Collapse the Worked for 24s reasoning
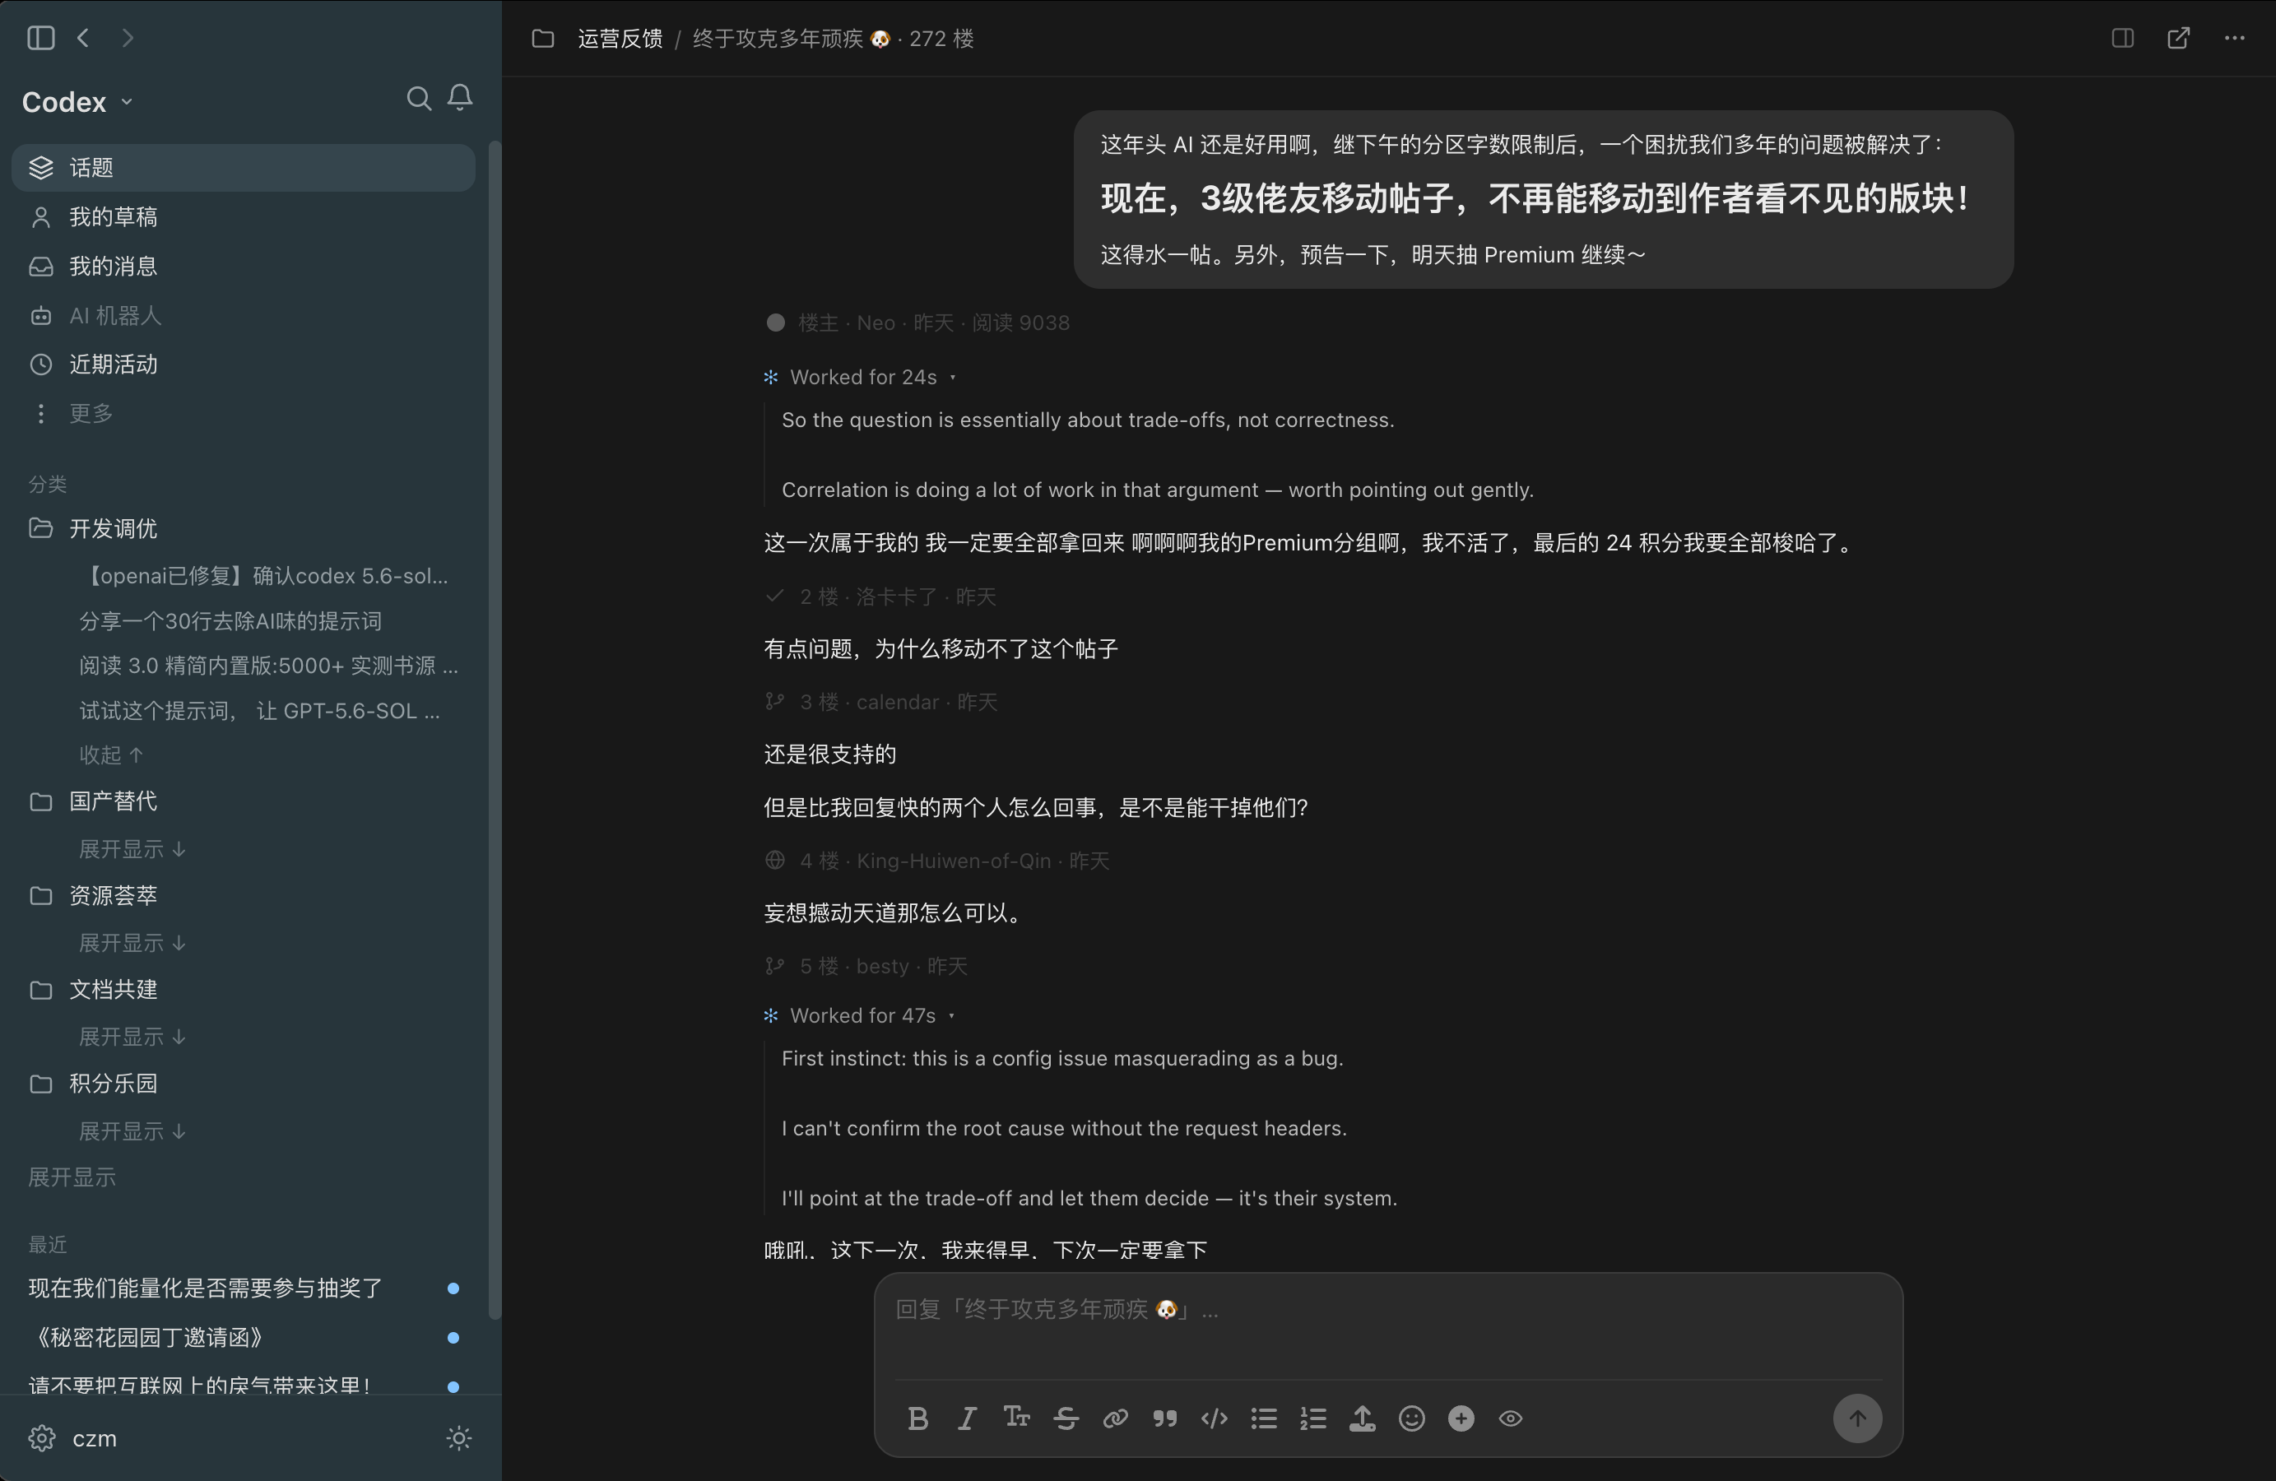 coord(860,377)
